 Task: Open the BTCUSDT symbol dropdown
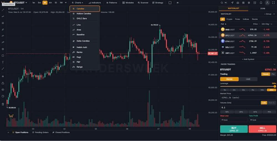point(19,3)
